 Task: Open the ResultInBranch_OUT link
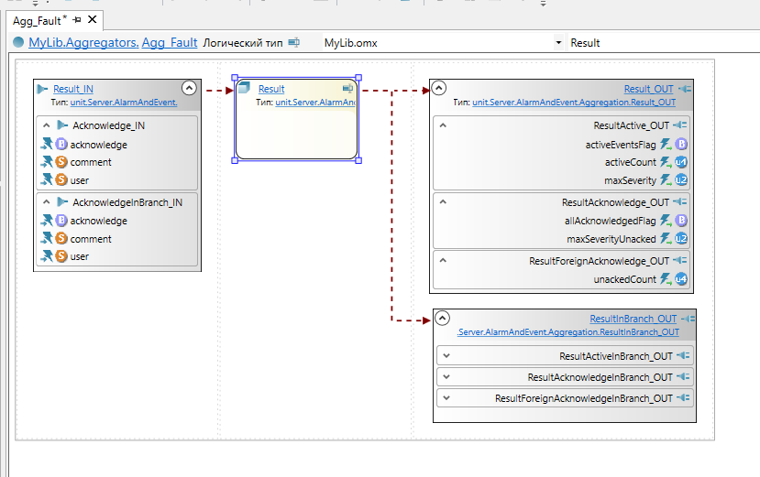pos(633,319)
